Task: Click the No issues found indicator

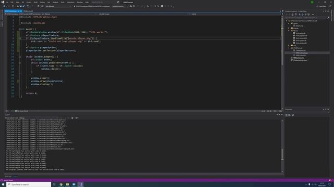Action: pos(21,111)
